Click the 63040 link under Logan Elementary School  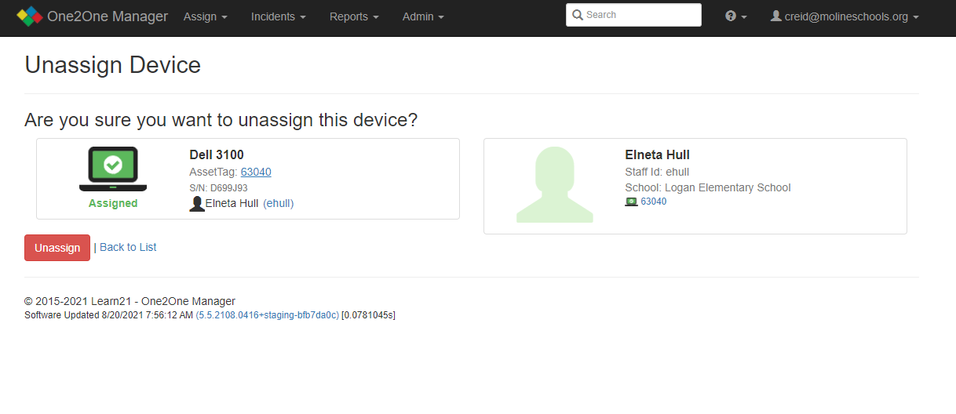tap(653, 202)
